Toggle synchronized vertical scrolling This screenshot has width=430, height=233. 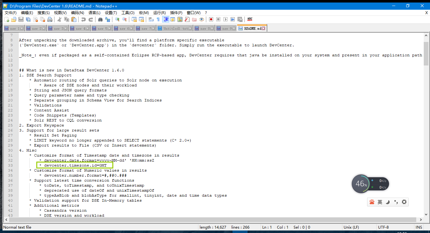[x=134, y=19]
